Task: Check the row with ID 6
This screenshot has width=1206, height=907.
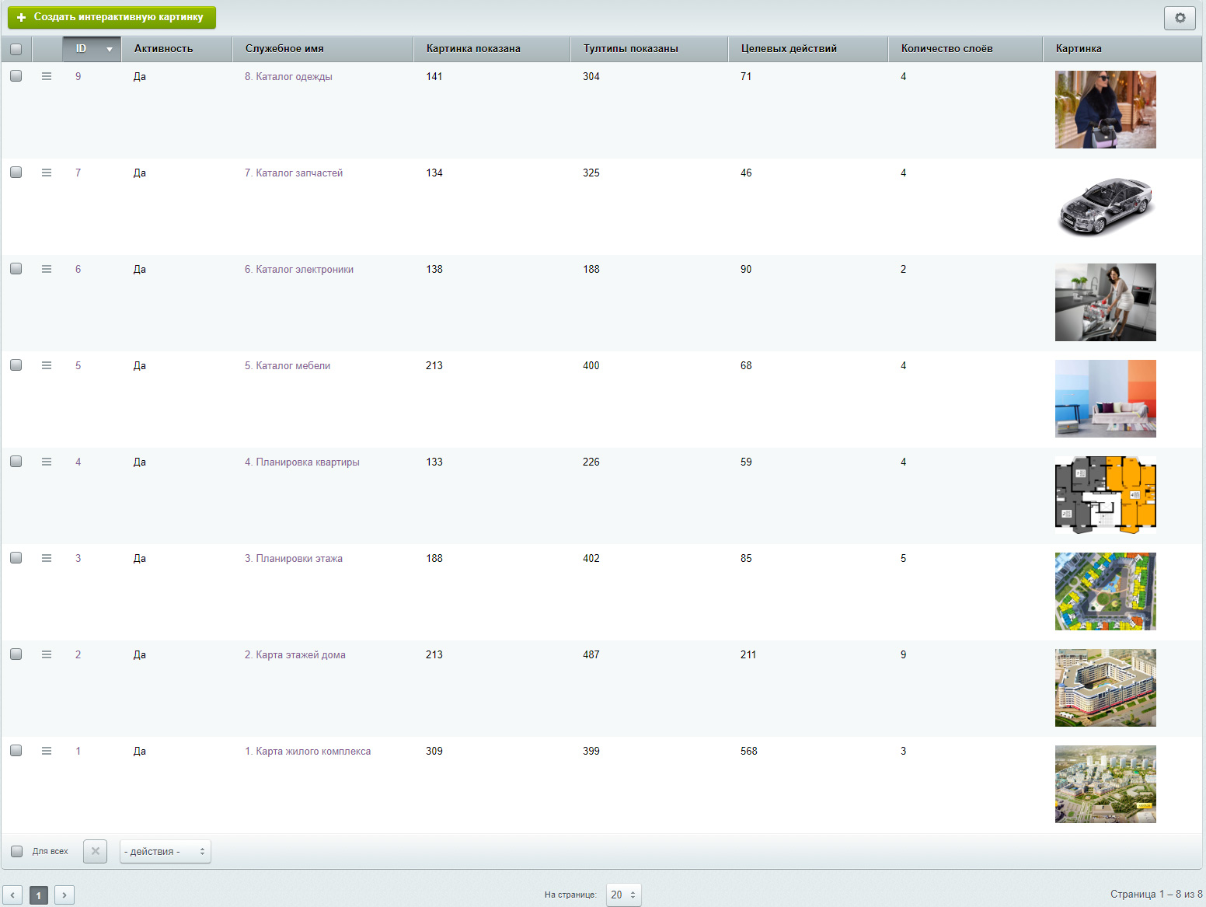Action: point(16,269)
